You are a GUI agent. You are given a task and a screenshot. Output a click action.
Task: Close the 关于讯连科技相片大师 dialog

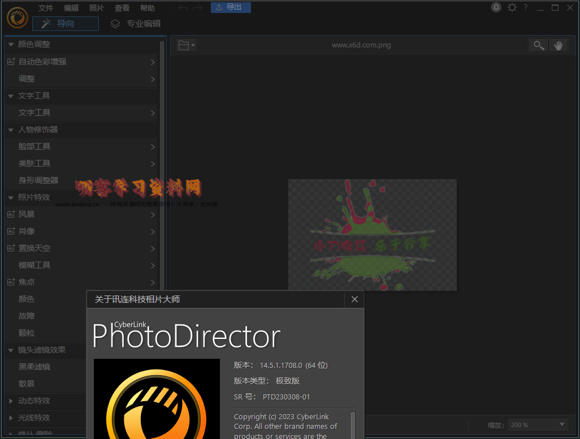coord(354,299)
